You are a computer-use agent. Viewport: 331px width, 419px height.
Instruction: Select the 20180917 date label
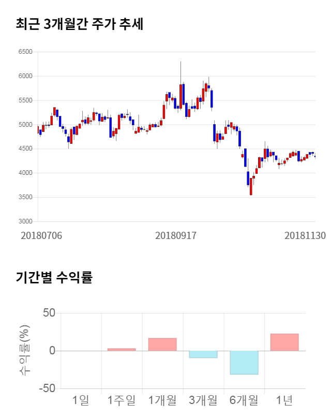coord(176,235)
